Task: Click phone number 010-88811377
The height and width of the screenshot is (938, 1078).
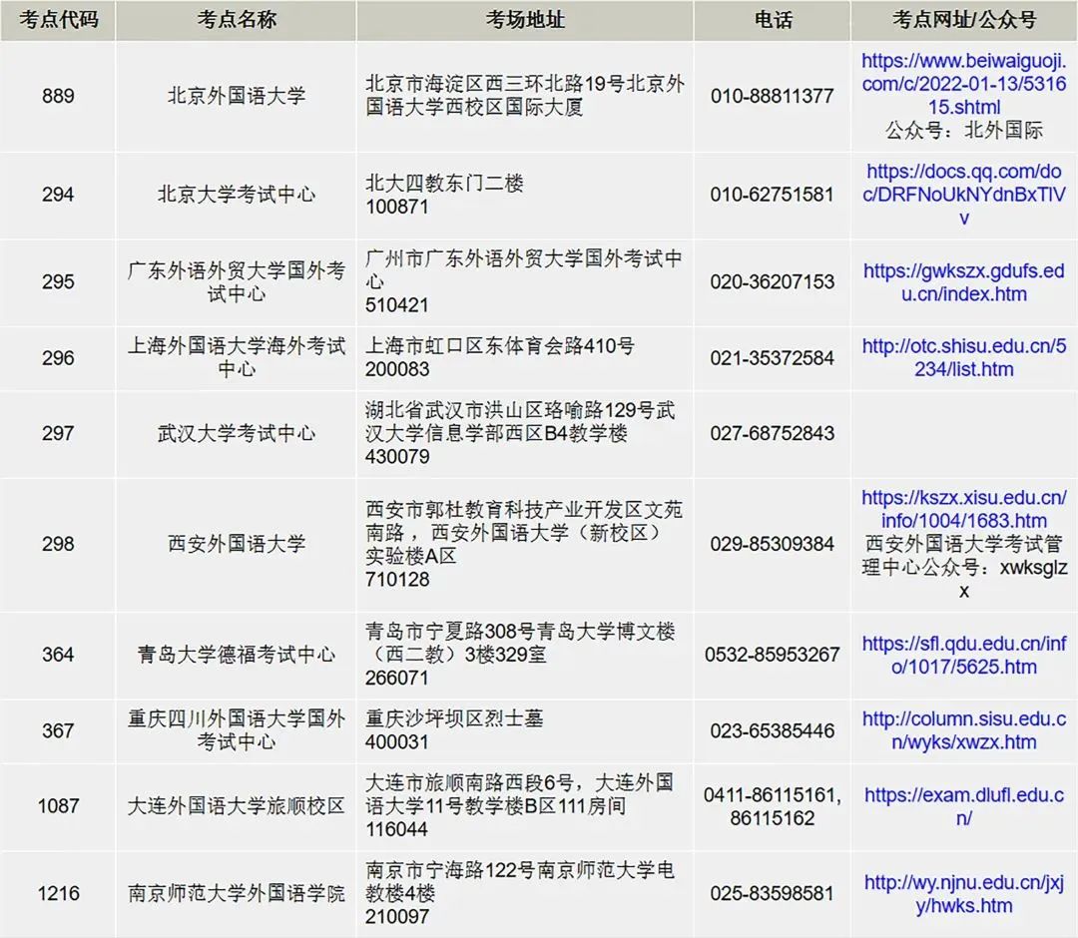Action: click(x=772, y=96)
